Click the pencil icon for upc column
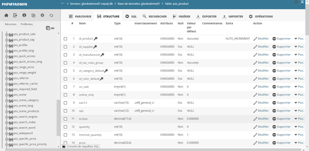 coord(255,111)
